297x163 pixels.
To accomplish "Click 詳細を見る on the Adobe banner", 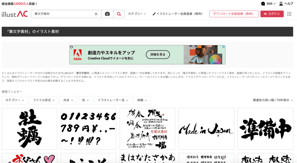I will tap(158, 55).
